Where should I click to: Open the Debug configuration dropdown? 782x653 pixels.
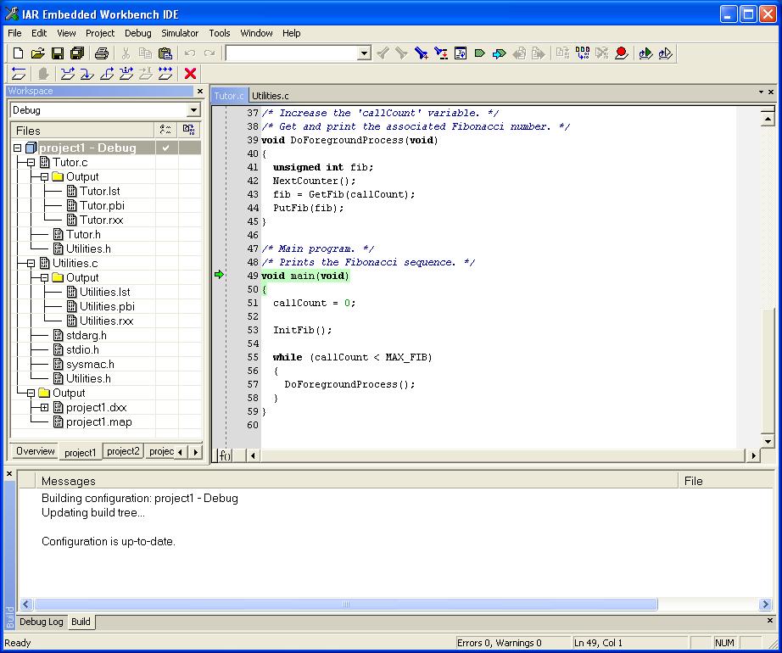[193, 110]
